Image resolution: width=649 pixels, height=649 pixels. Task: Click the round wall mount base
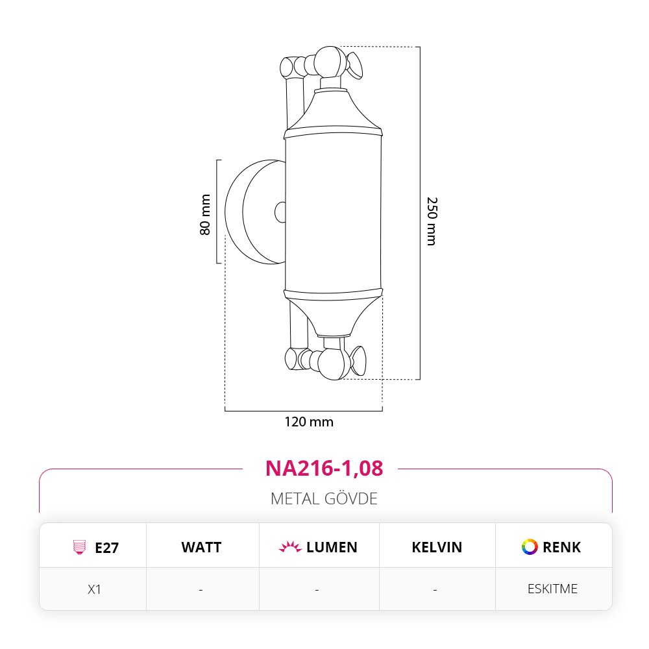pyautogui.click(x=255, y=212)
